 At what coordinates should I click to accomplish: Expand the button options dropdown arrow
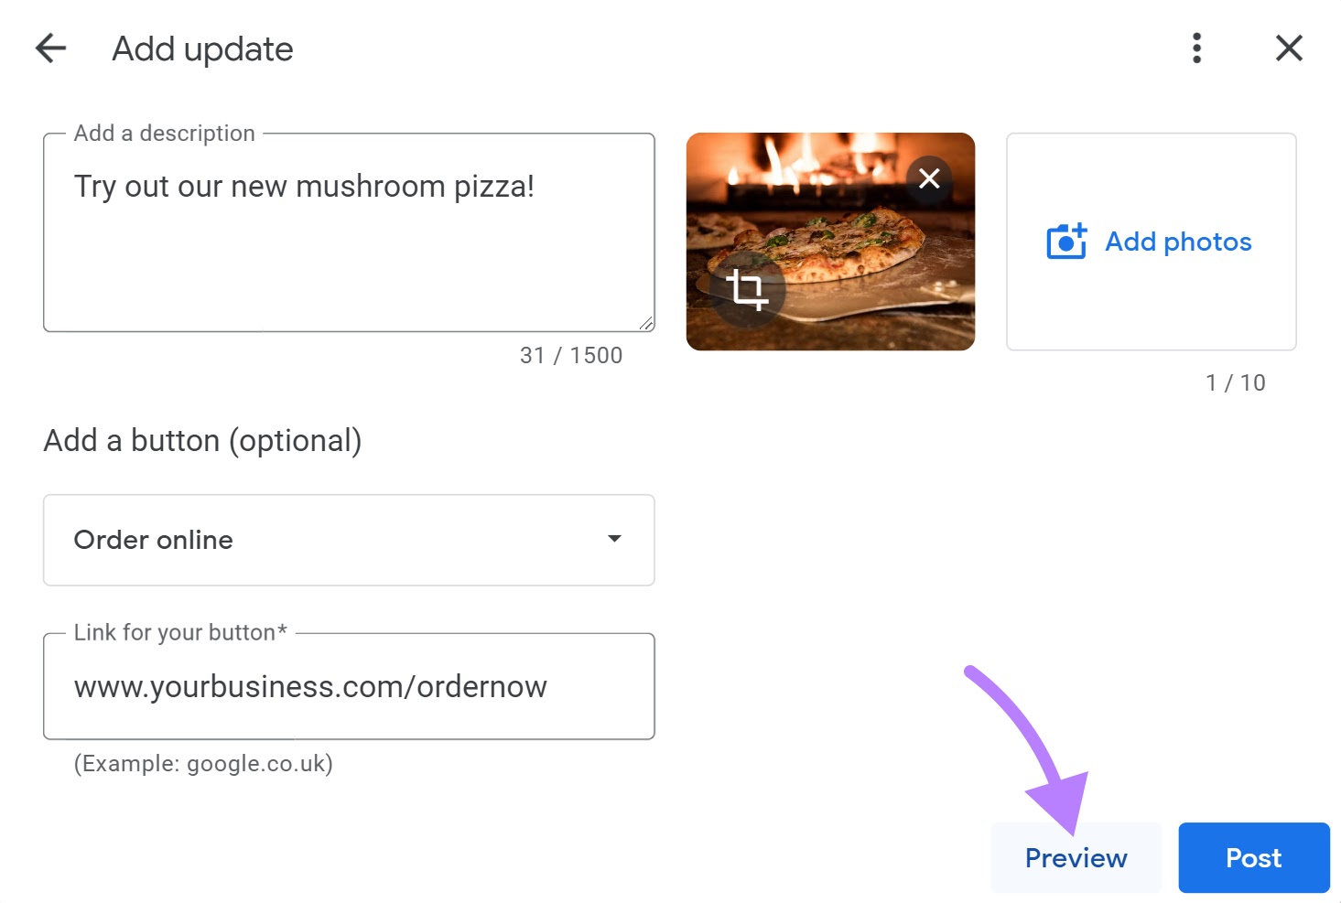tap(614, 540)
